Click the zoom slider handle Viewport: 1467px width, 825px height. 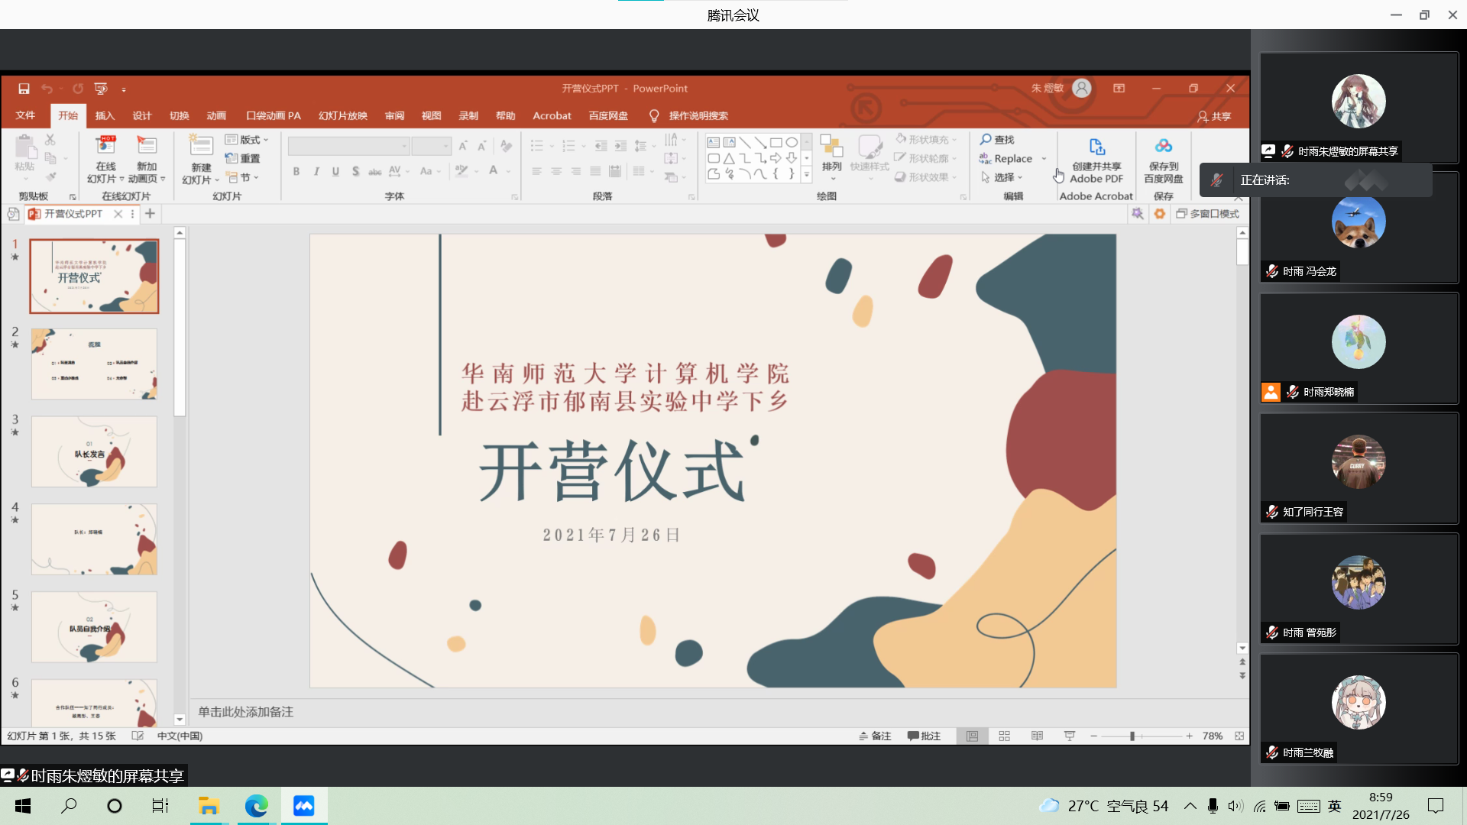[x=1132, y=736]
